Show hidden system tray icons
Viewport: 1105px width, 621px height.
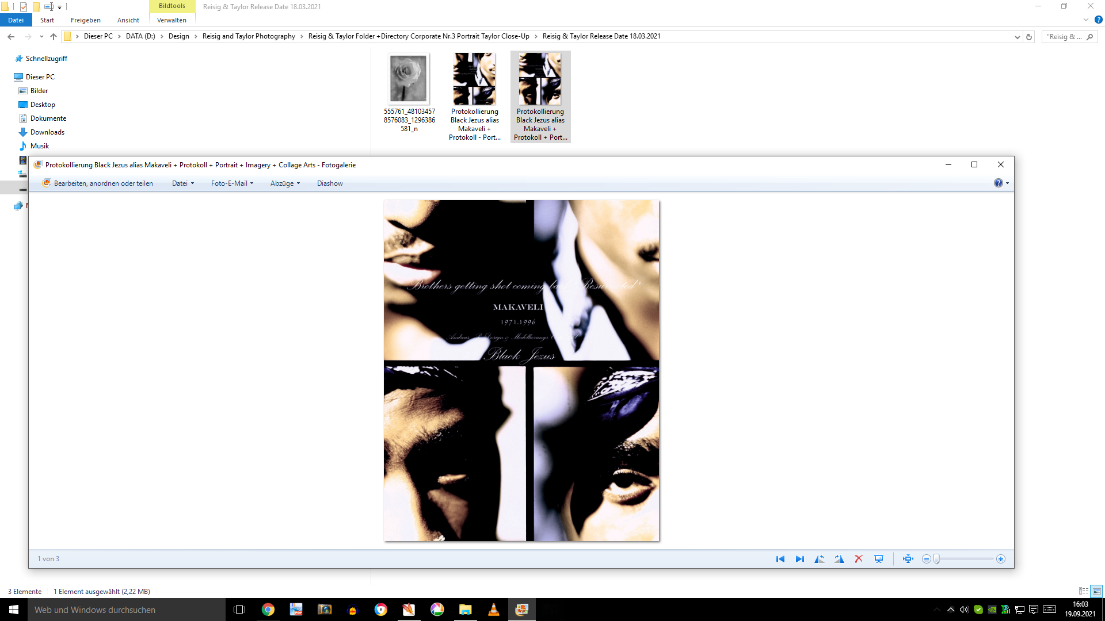pyautogui.click(x=950, y=609)
